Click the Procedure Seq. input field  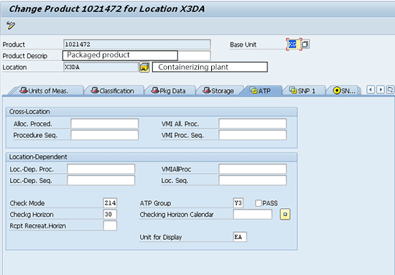click(x=105, y=135)
